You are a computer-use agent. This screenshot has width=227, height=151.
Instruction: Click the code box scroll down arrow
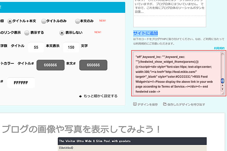click(222, 89)
